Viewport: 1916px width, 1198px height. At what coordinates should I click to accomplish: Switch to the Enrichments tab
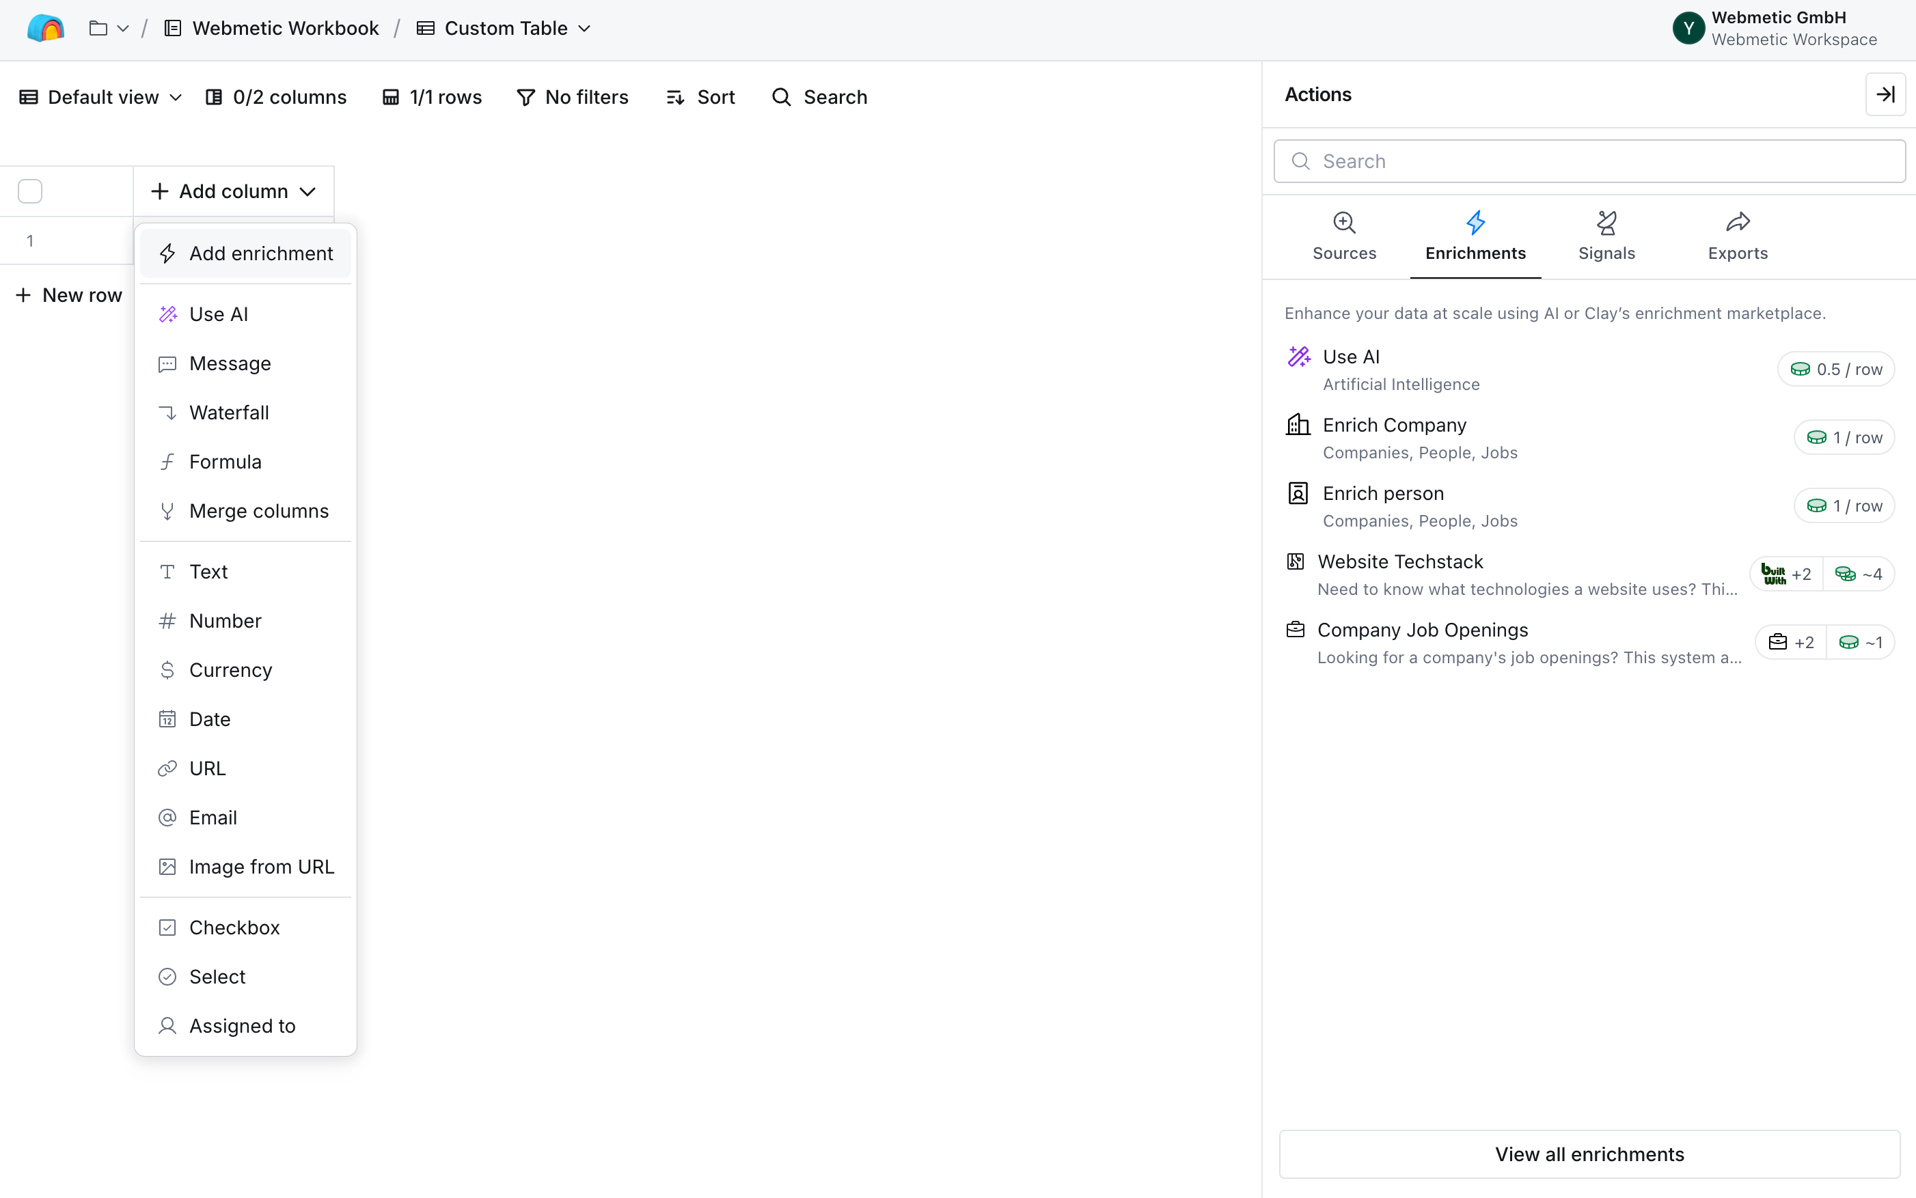pyautogui.click(x=1475, y=236)
